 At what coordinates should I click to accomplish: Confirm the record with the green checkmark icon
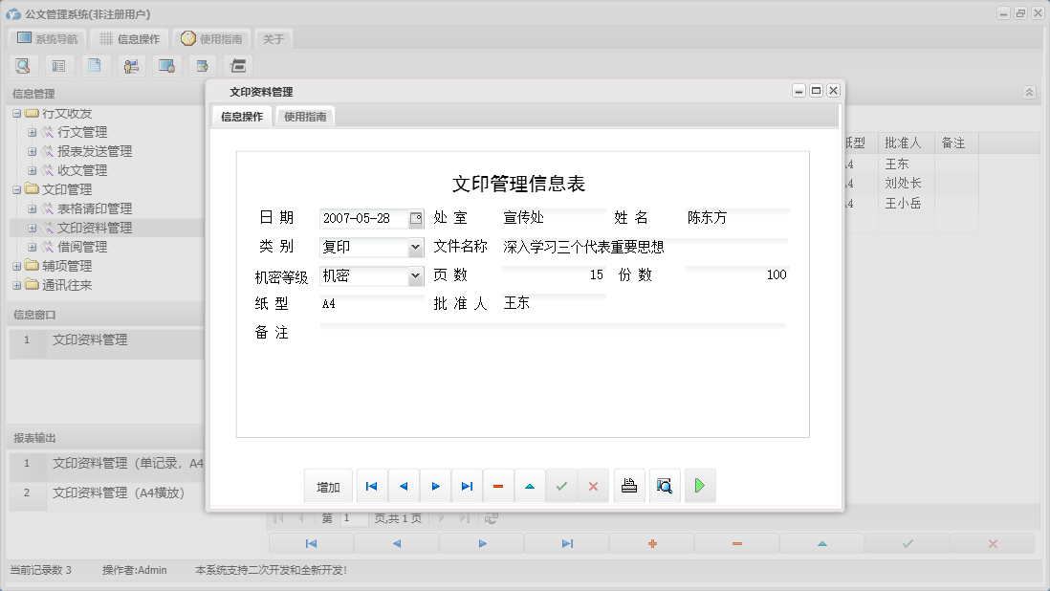coord(561,486)
